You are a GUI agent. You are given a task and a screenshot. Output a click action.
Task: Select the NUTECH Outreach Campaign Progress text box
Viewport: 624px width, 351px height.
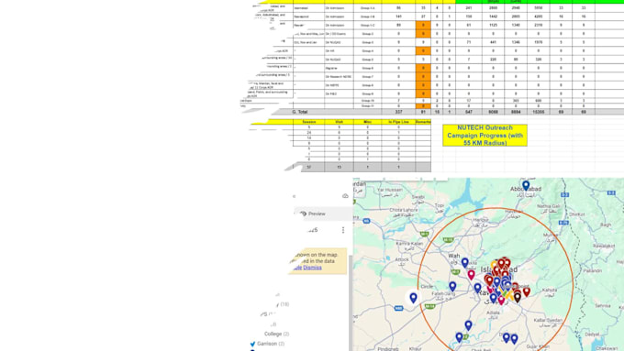[485, 135]
